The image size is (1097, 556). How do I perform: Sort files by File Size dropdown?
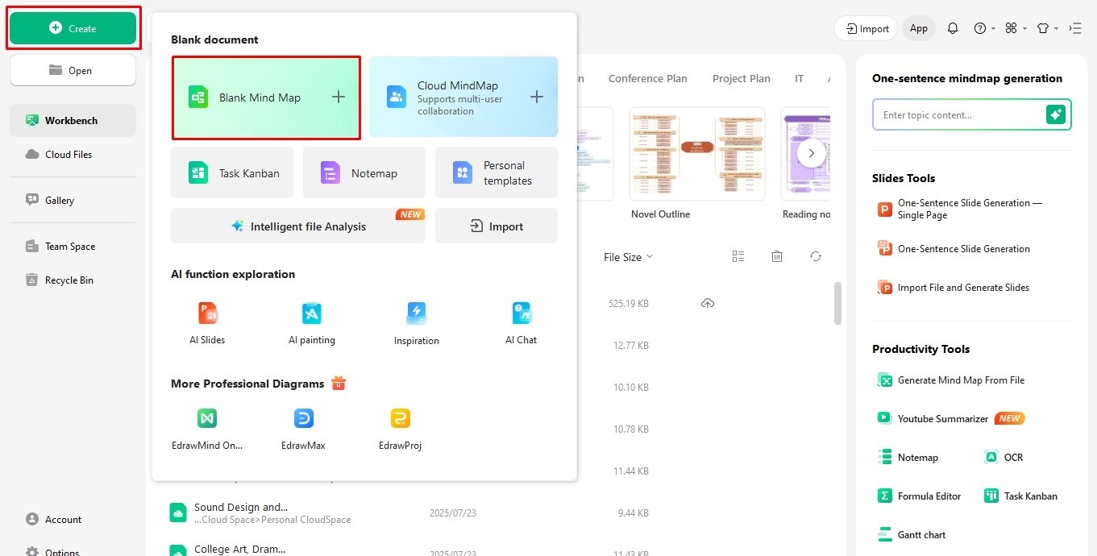(x=629, y=257)
